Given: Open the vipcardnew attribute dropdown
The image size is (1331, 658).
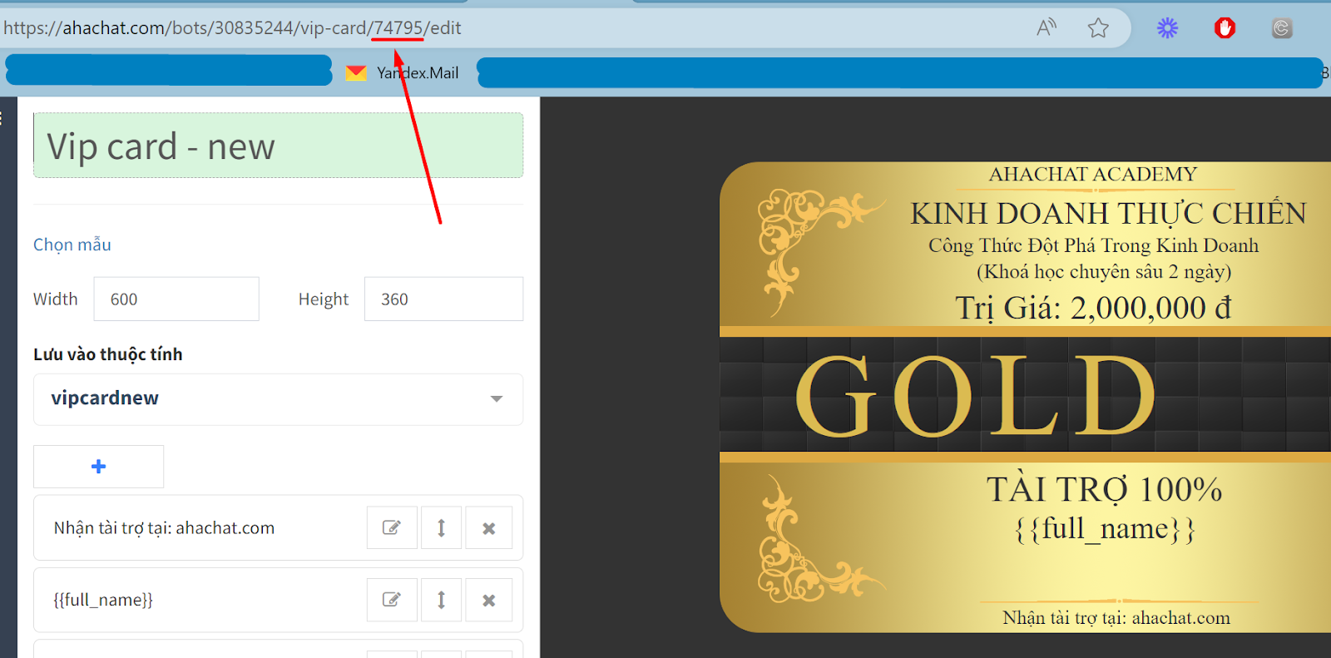Looking at the screenshot, I should (x=278, y=399).
